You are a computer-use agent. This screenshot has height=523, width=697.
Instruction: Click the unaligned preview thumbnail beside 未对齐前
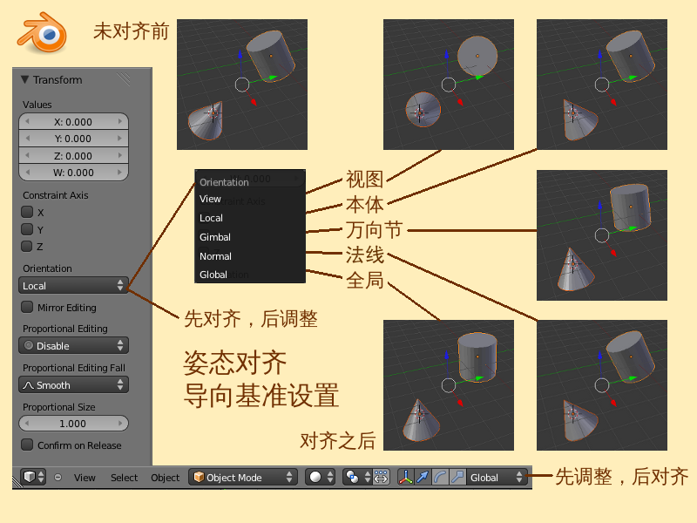point(242,84)
